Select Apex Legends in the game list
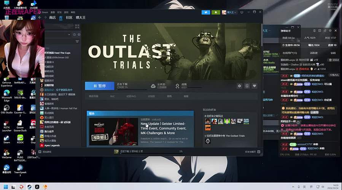 (52, 145)
